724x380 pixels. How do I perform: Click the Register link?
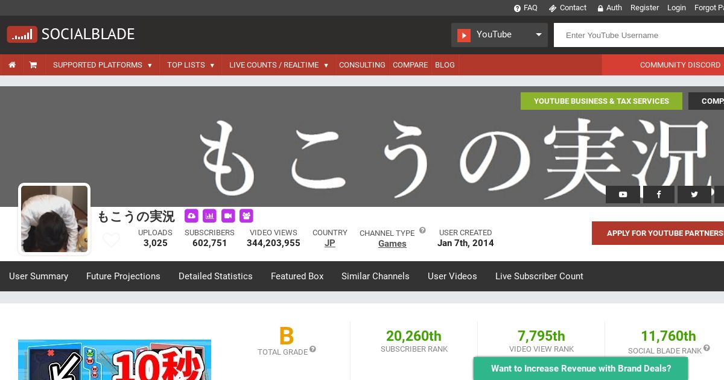[644, 8]
